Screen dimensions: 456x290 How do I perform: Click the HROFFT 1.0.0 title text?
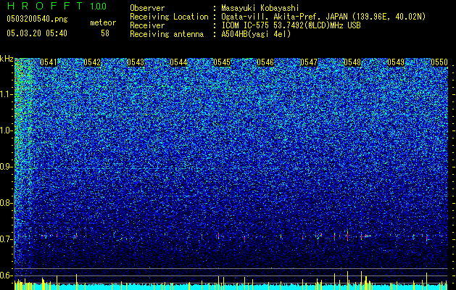[x=57, y=6]
